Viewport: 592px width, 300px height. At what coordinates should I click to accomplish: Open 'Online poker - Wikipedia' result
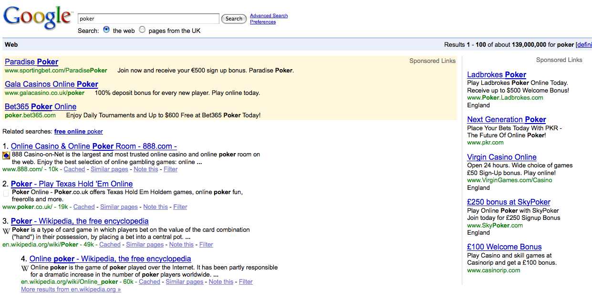[110, 259]
